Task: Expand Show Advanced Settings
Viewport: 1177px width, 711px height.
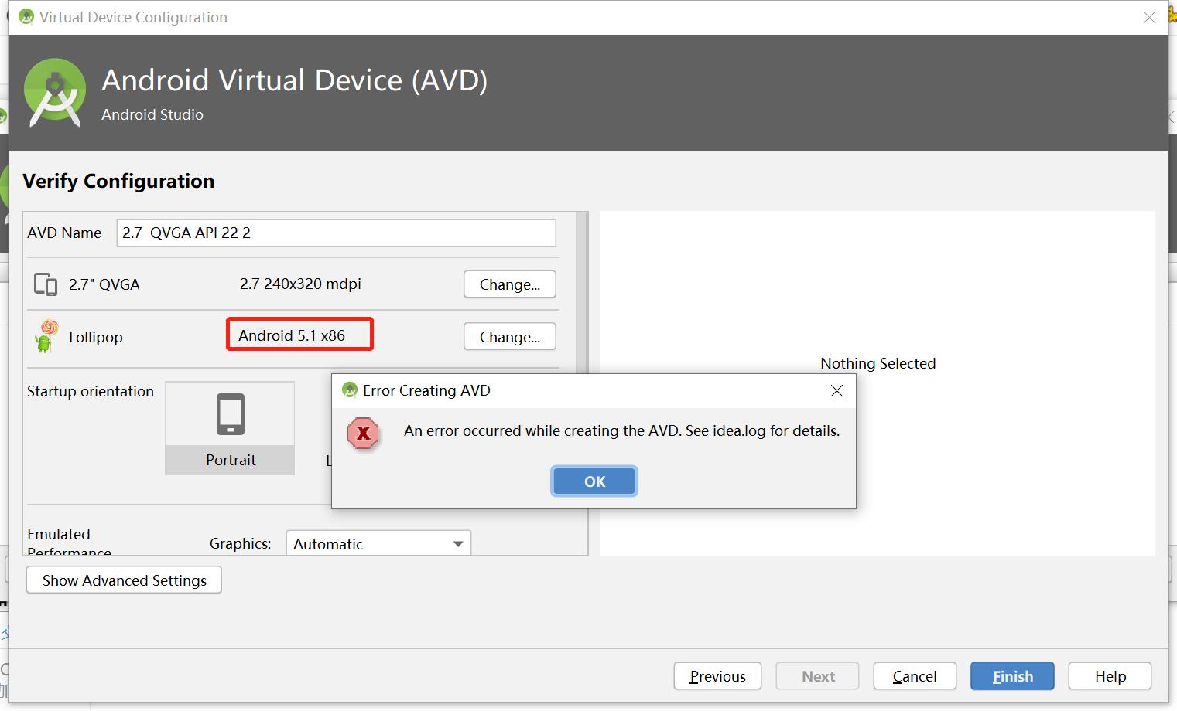Action: tap(124, 580)
